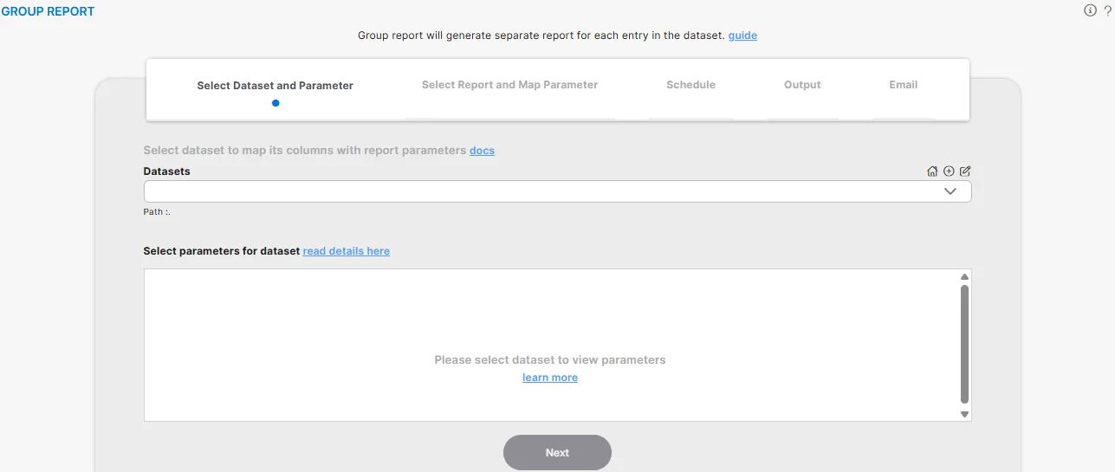
Task: Add a new dataset with plus icon
Action: point(949,171)
